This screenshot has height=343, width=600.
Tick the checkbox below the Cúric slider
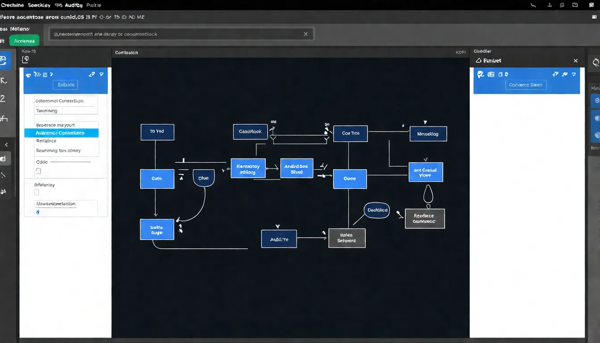38,171
